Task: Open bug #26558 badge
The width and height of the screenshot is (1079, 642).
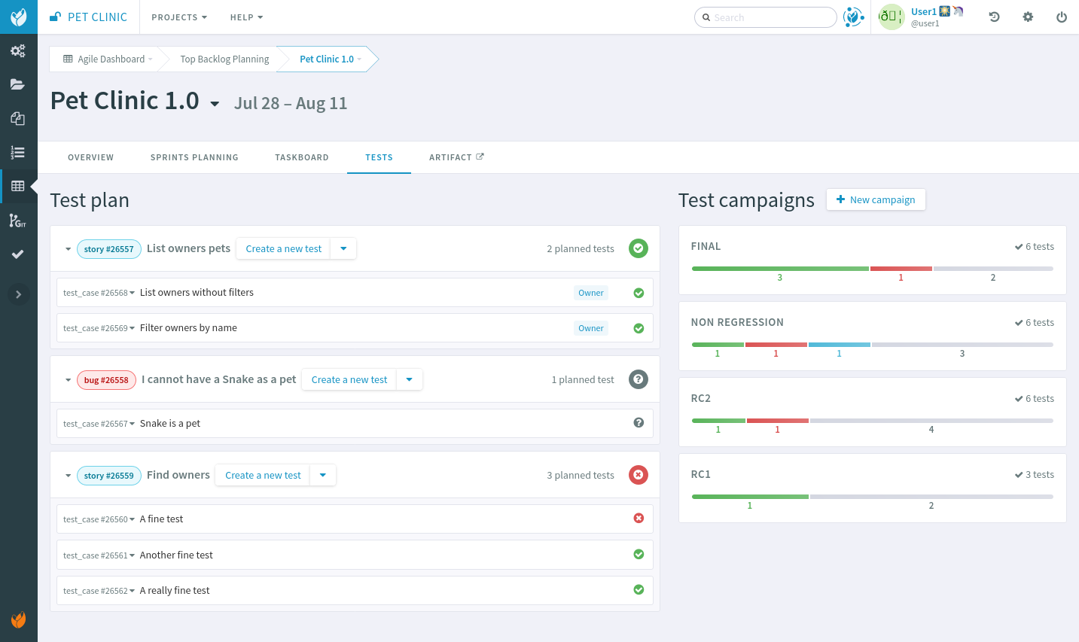Action: pyautogui.click(x=106, y=380)
